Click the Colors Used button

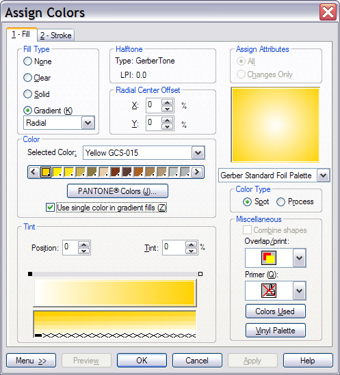(275, 311)
